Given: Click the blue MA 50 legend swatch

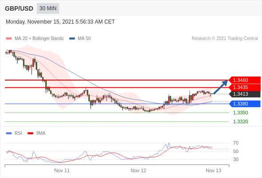Looking at the screenshot, I should (72, 39).
